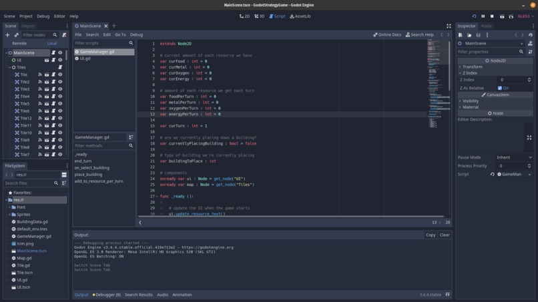Screen dimensions: 538x302
Task: Collapse the Tiles node children
Action: click(9, 67)
